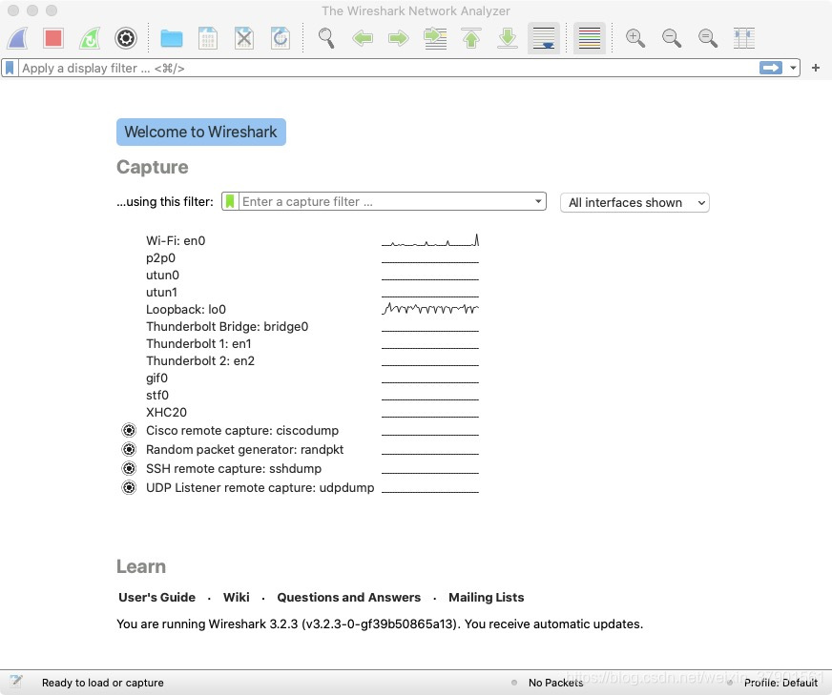
Task: Select Wi-Fi: en0 interface
Action: pyautogui.click(x=176, y=240)
